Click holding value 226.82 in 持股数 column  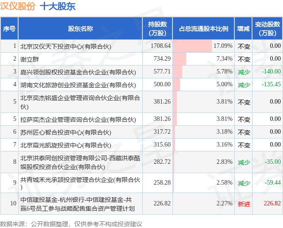tap(162, 204)
